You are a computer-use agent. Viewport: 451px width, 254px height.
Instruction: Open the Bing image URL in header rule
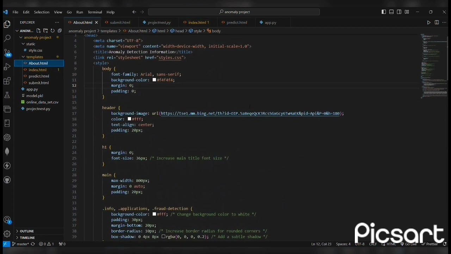(x=251, y=114)
